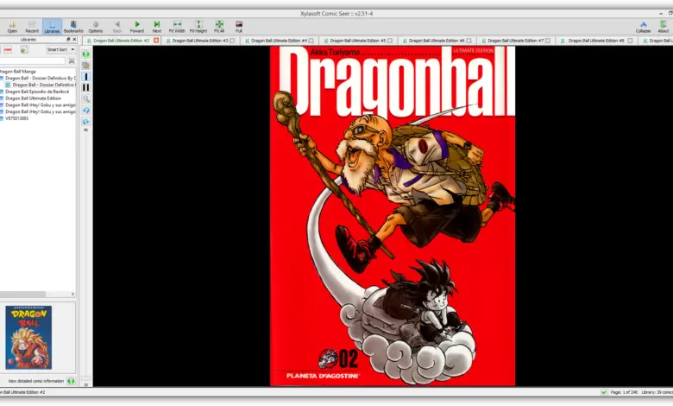Screen dimensions: 673x406
Task: Clear the library search filter
Action: [72, 61]
